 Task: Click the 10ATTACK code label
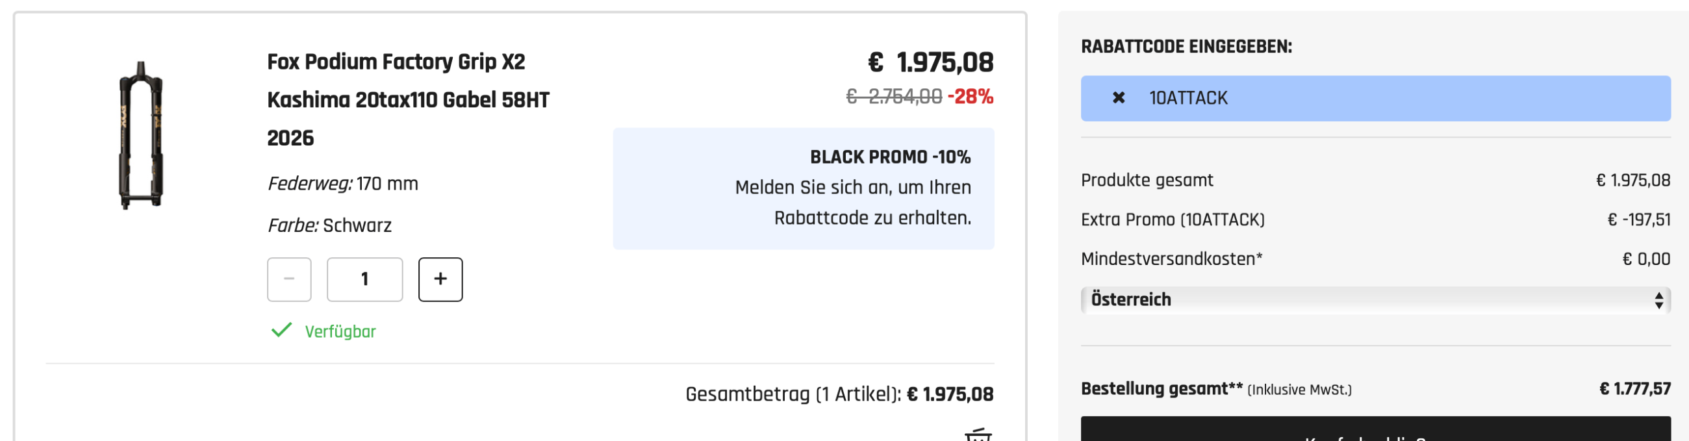click(1188, 98)
